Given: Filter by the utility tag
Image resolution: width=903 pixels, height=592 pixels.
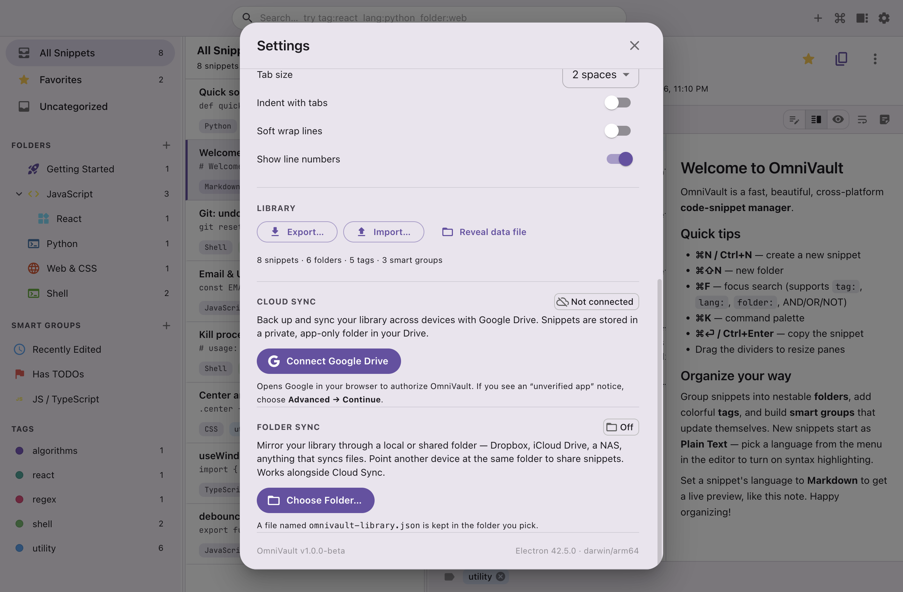Looking at the screenshot, I should tap(90, 548).
